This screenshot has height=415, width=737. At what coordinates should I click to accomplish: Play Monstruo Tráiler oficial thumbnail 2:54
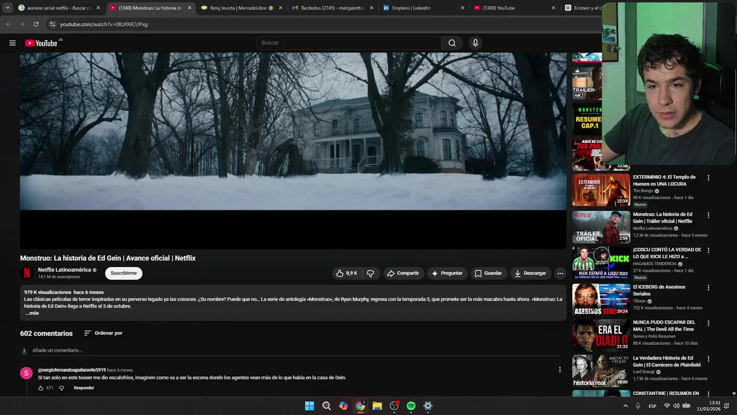(601, 227)
